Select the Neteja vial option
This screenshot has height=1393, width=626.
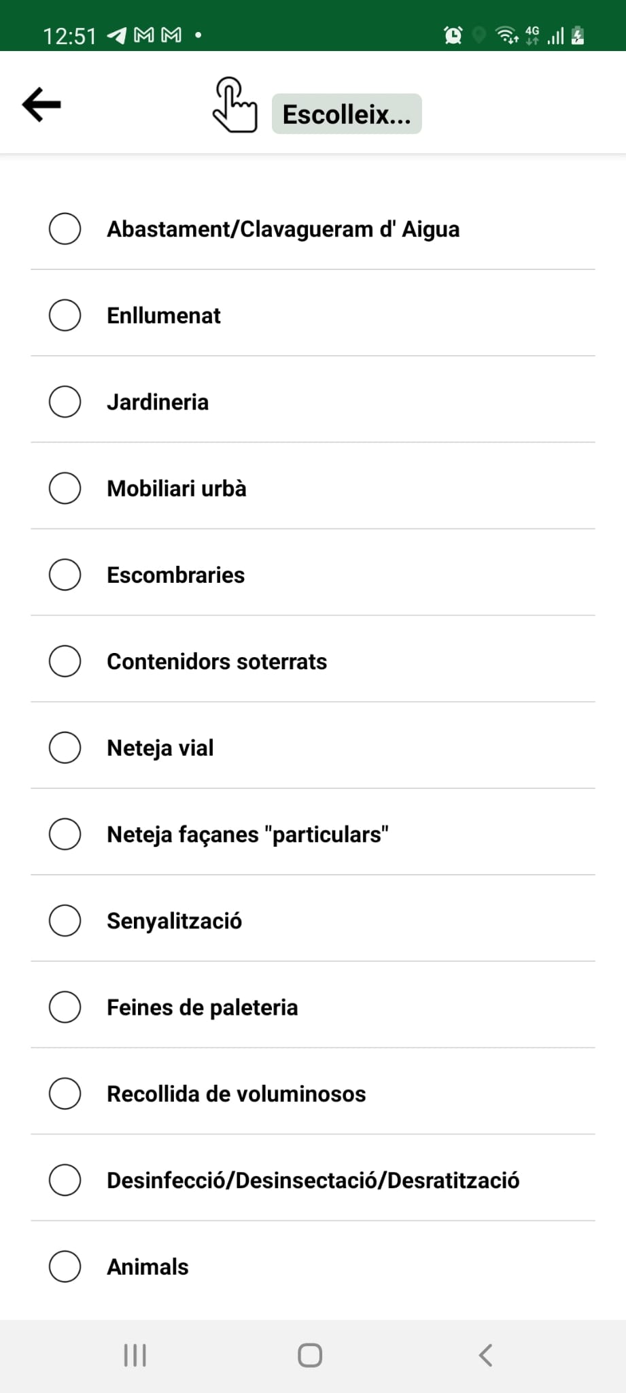tap(65, 747)
